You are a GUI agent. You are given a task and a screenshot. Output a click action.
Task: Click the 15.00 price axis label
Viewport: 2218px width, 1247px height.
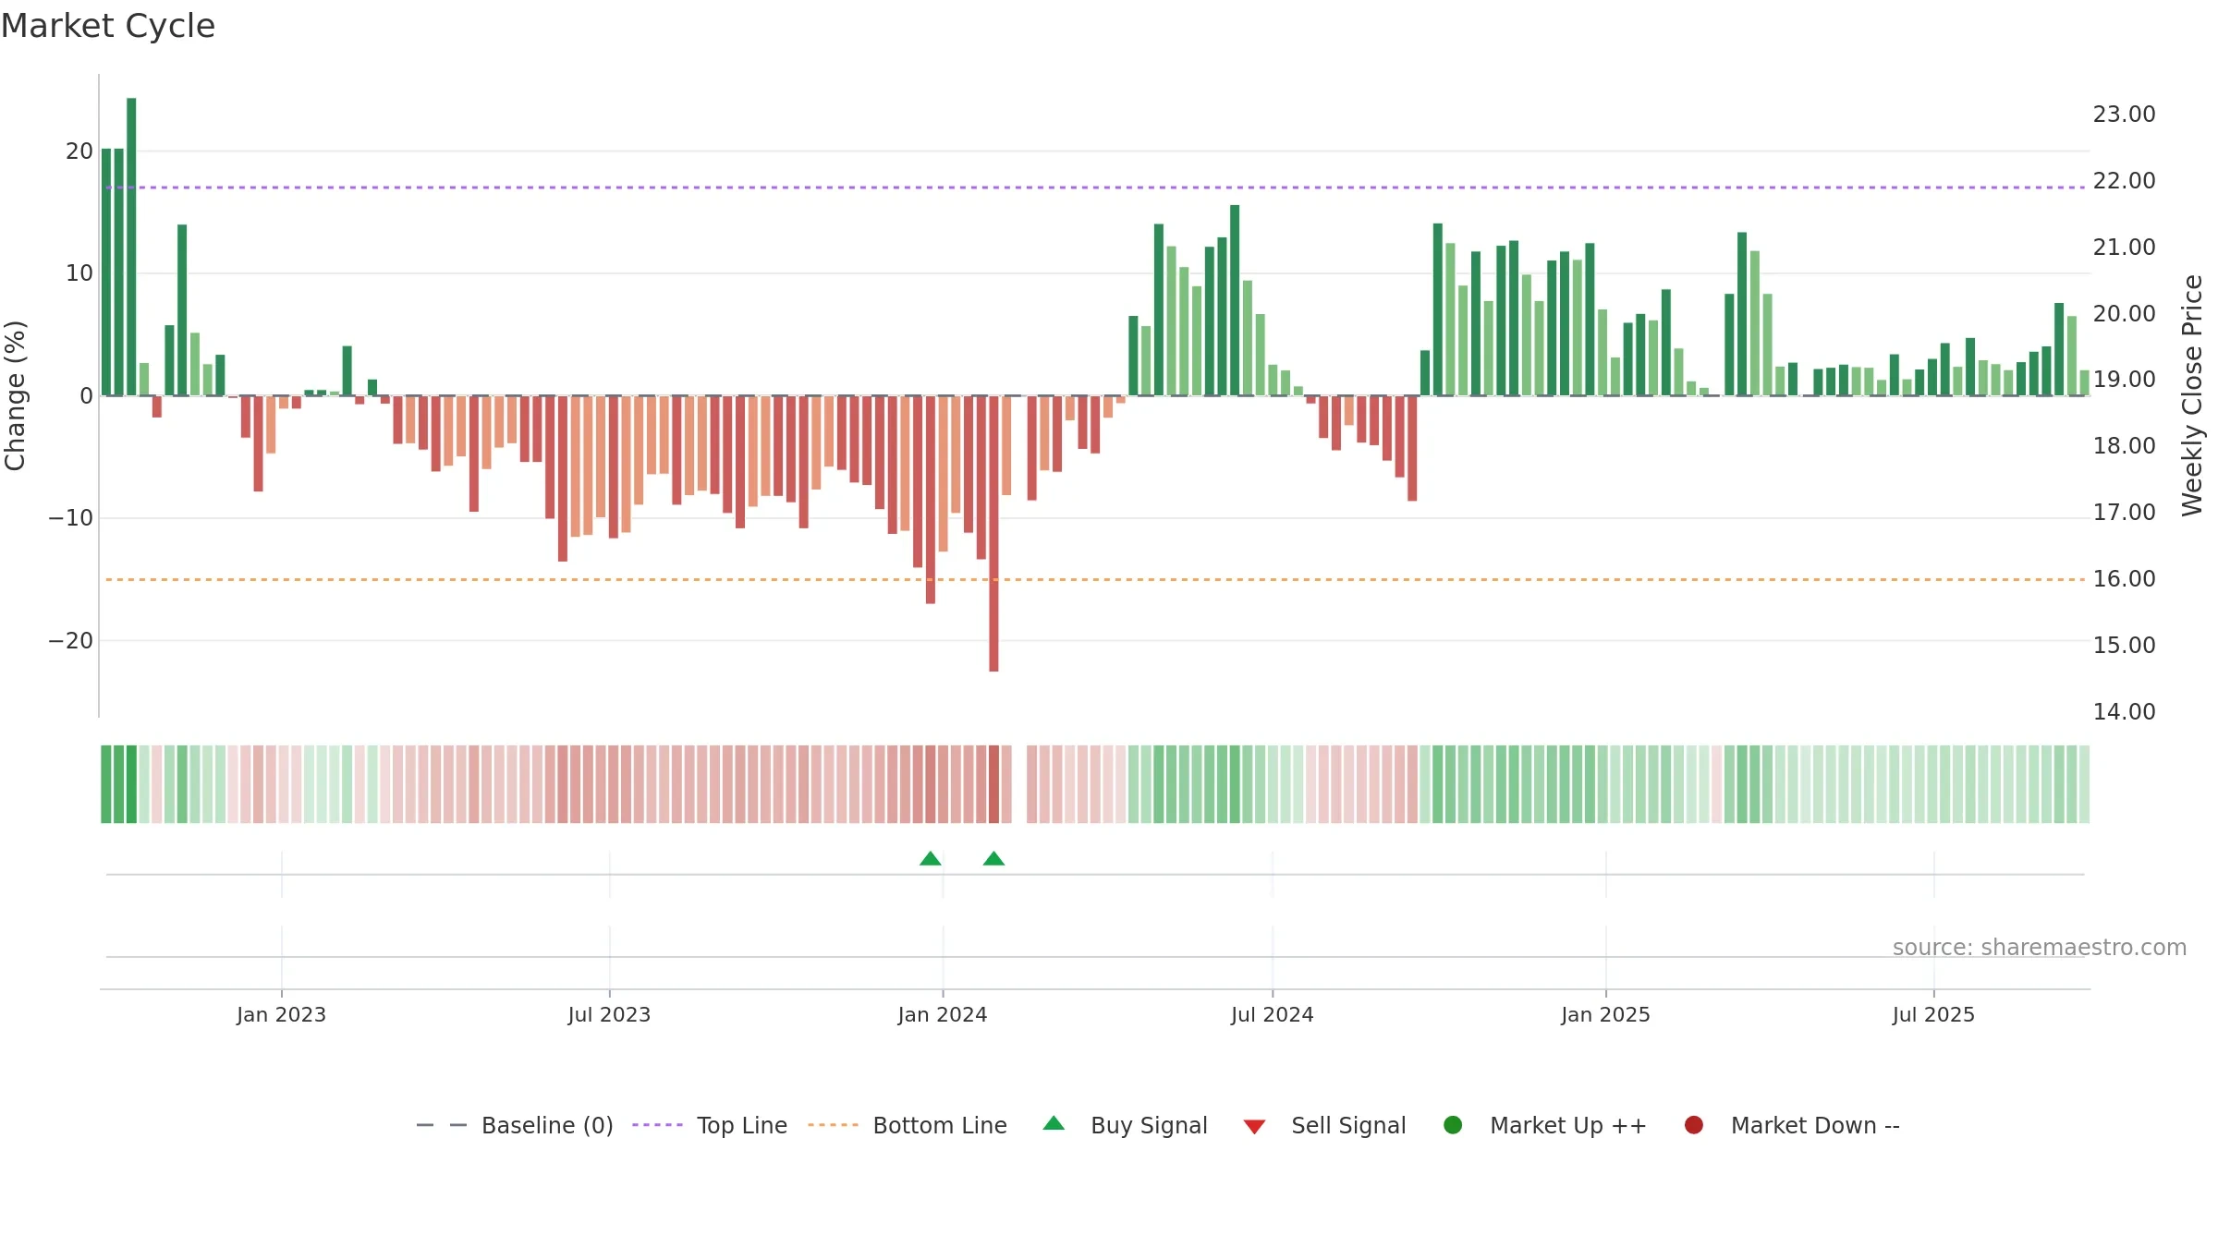click(x=2124, y=645)
